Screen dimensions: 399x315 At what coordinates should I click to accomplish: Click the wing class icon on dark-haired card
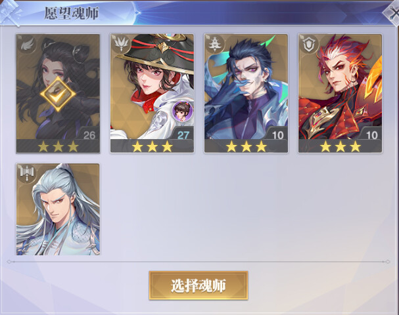pos(27,45)
